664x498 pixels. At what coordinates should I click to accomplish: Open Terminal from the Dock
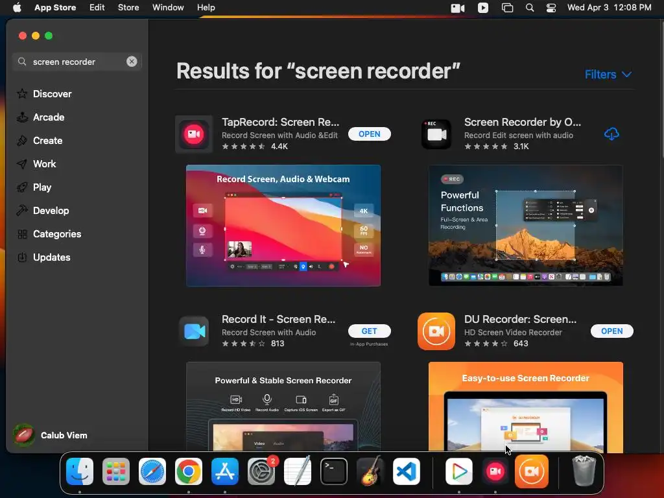(x=334, y=471)
